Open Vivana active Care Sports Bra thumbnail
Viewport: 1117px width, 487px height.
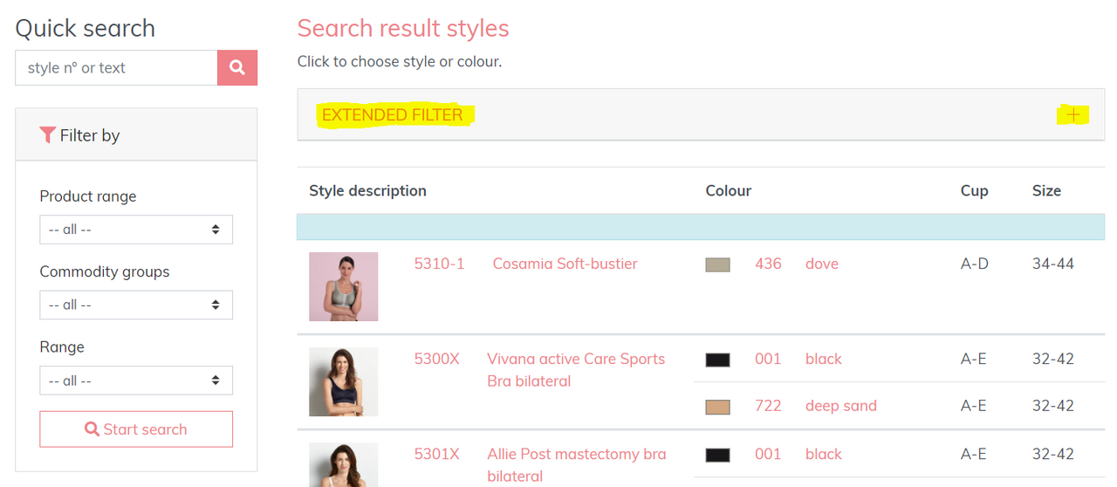click(x=343, y=381)
